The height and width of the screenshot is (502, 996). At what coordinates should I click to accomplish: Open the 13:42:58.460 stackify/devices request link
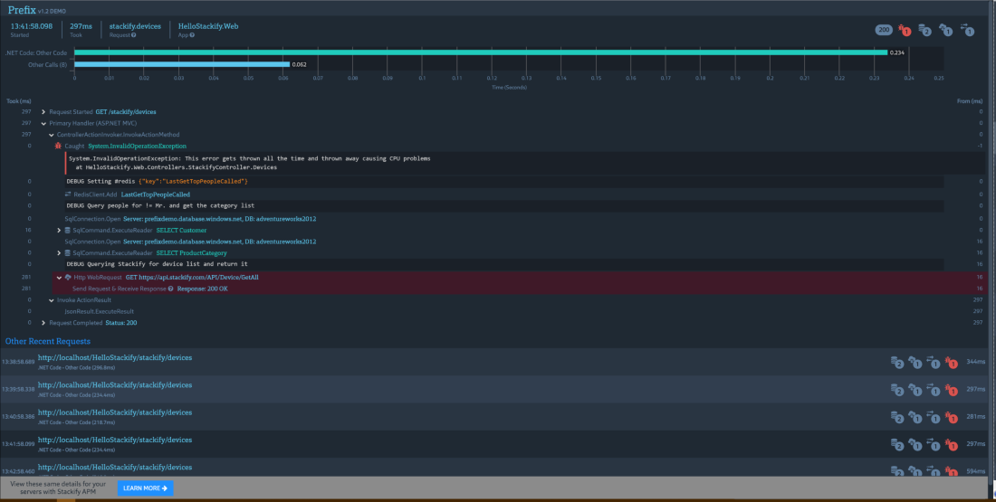tap(115, 467)
